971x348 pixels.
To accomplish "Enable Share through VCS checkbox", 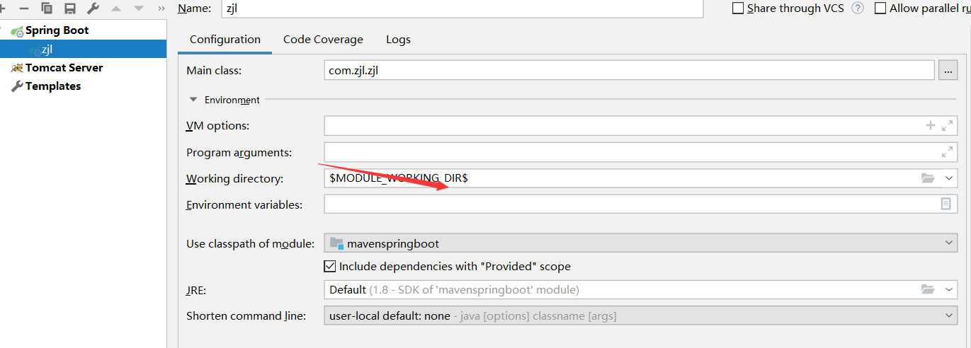I will (x=738, y=8).
